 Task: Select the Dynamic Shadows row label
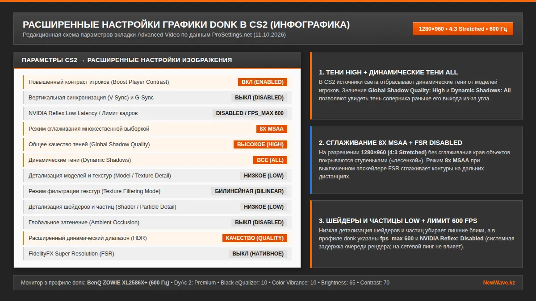80,160
